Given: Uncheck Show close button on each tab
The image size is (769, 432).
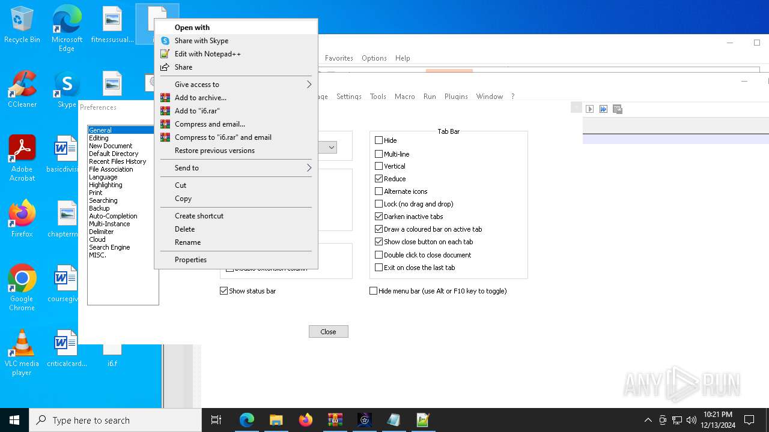Looking at the screenshot, I should tap(379, 242).
